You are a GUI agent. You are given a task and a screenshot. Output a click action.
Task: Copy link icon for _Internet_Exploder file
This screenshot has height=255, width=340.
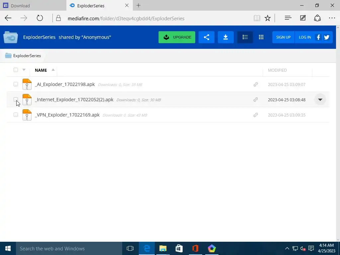tap(256, 100)
